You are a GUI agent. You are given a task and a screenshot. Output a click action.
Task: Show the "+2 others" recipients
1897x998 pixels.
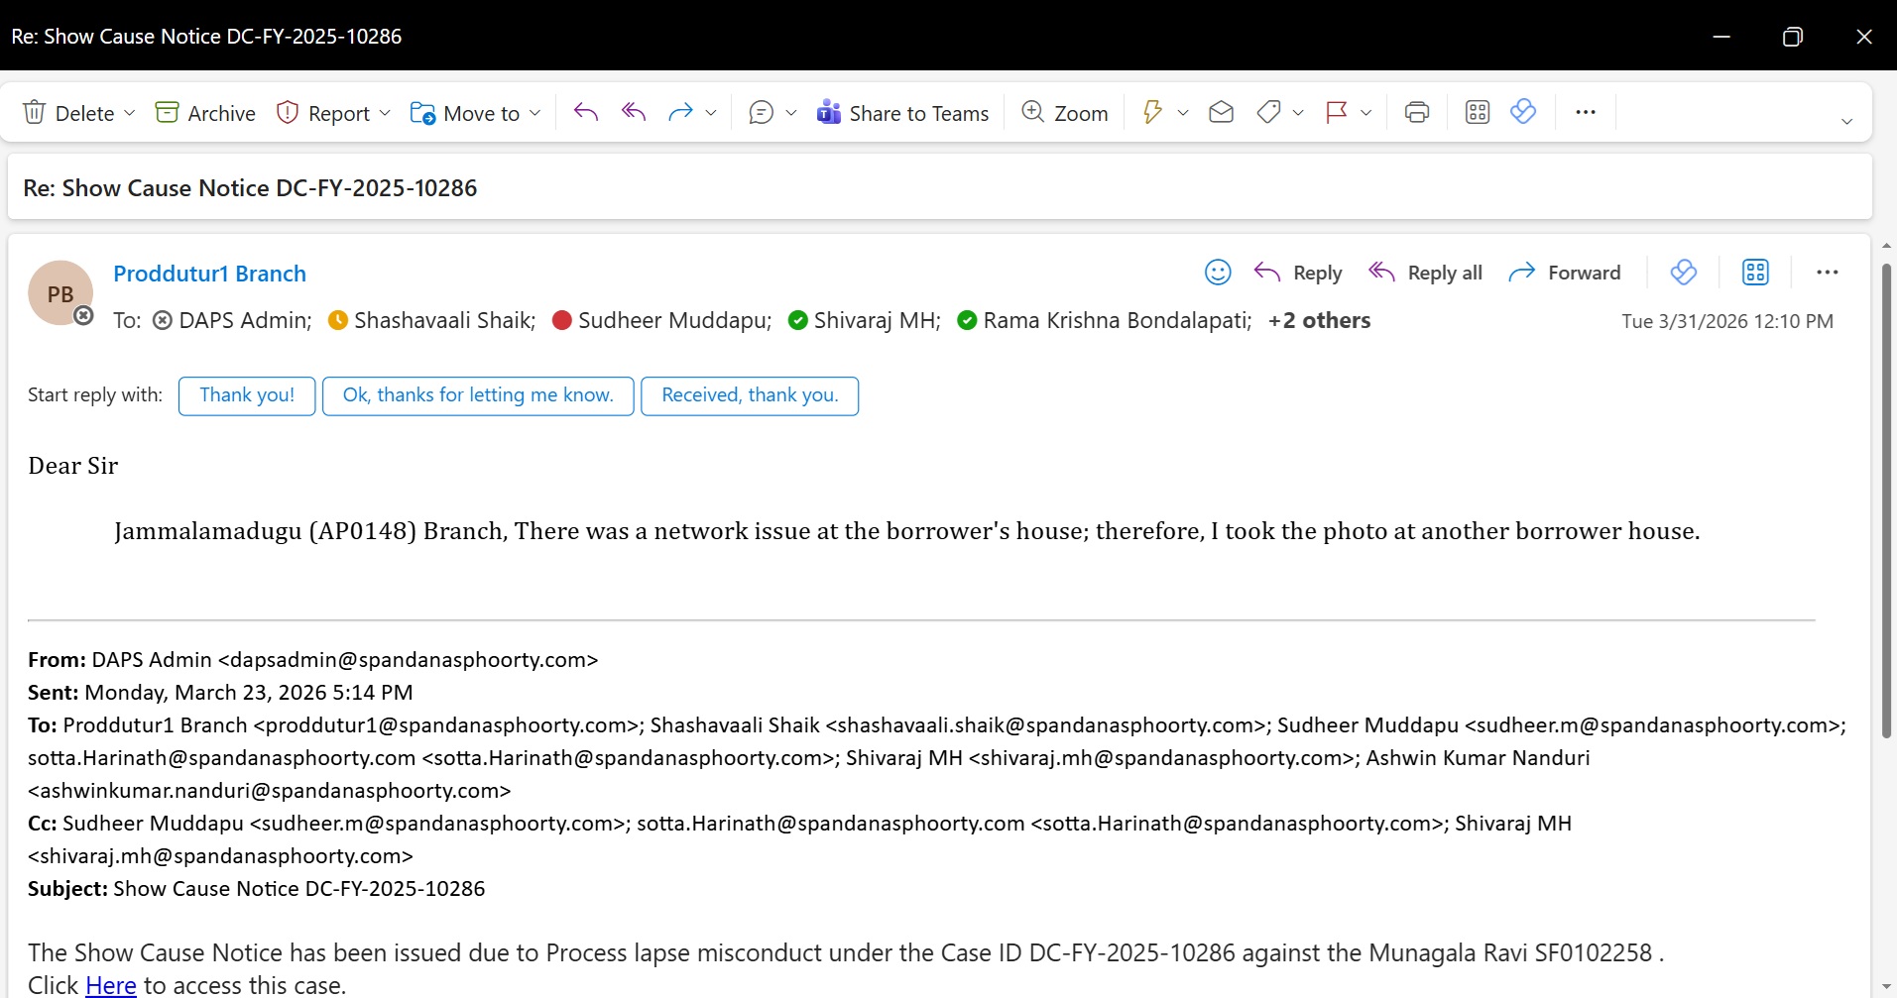1319,321
